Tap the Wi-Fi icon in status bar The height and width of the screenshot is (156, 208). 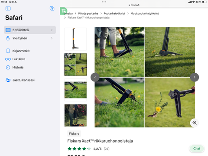click(x=194, y=2)
